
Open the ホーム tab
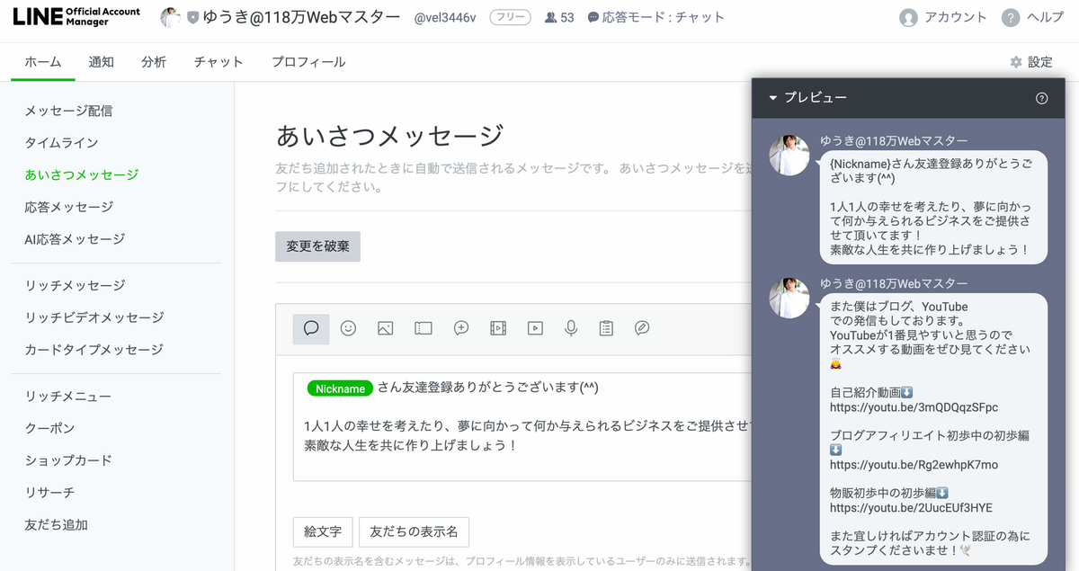pyautogui.click(x=43, y=62)
